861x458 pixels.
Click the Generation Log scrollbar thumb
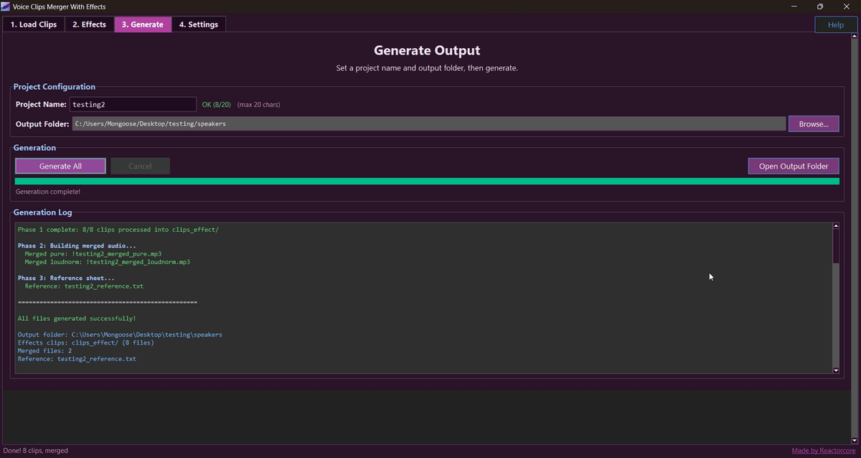pos(835,314)
